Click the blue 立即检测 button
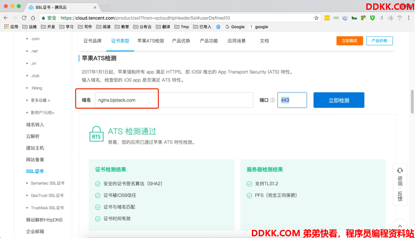The height and width of the screenshot is (238, 415). click(x=339, y=100)
